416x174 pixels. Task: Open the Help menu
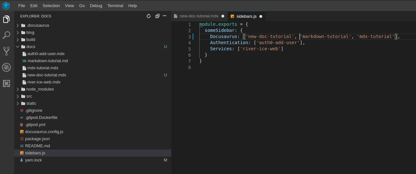(132, 6)
